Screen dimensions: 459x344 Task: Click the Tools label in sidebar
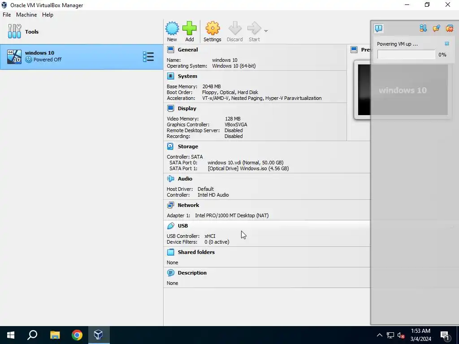pyautogui.click(x=32, y=32)
